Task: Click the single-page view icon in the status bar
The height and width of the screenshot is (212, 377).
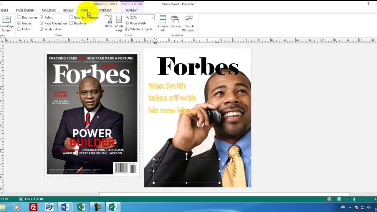Action: 330,199
